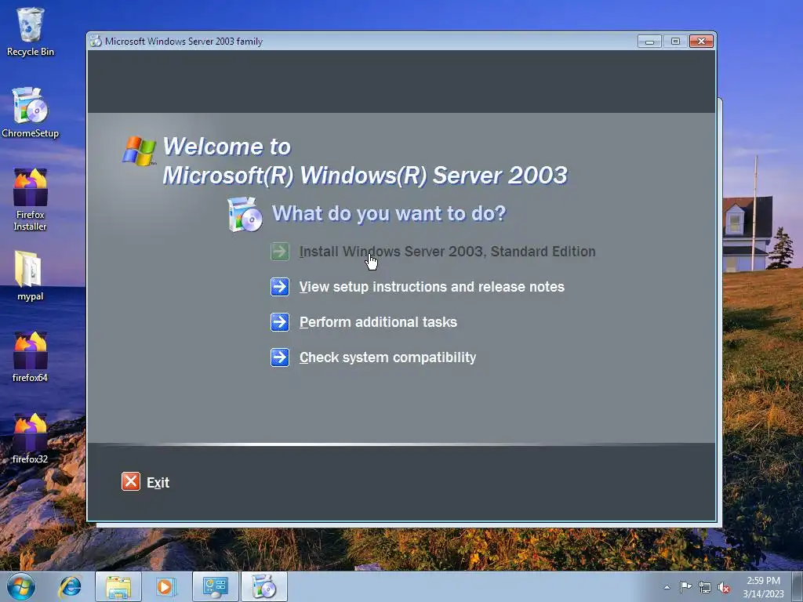
Task: Click the muted volume tray icon
Action: click(x=724, y=588)
